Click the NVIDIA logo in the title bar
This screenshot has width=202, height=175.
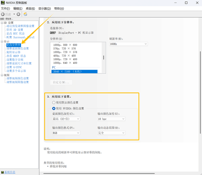3,2
